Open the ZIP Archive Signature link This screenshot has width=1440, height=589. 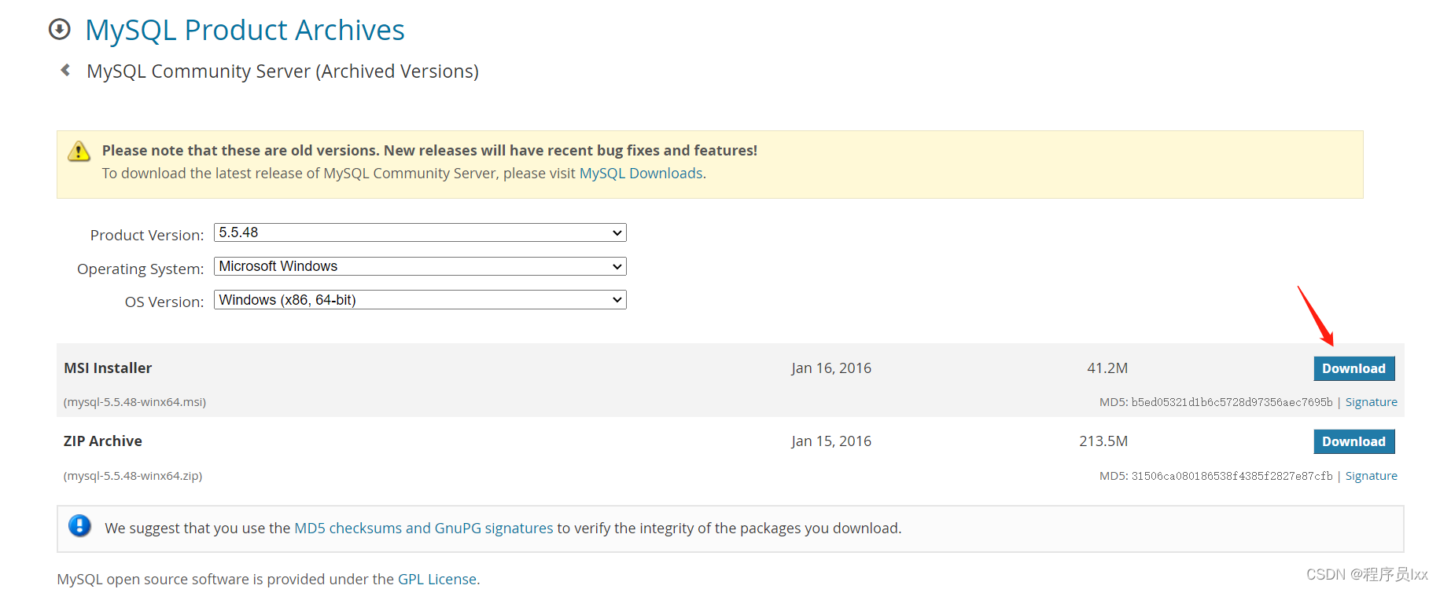(x=1371, y=476)
